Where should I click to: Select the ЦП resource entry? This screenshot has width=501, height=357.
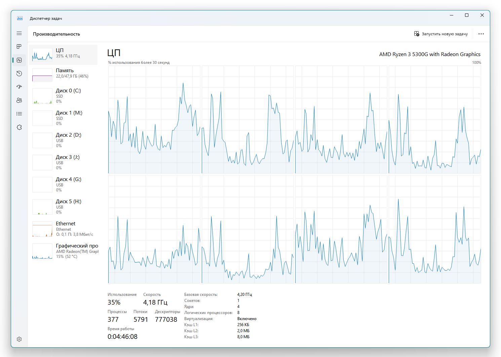tap(63, 54)
